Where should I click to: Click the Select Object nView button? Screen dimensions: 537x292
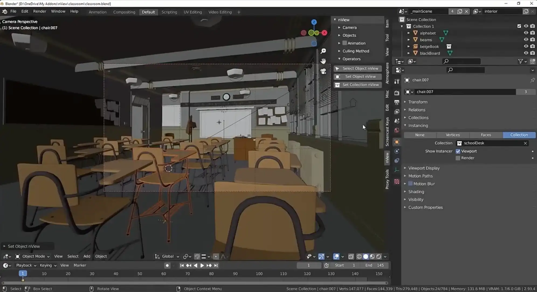357,68
